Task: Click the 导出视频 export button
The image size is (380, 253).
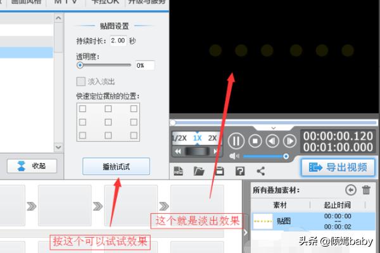Action: pos(338,167)
